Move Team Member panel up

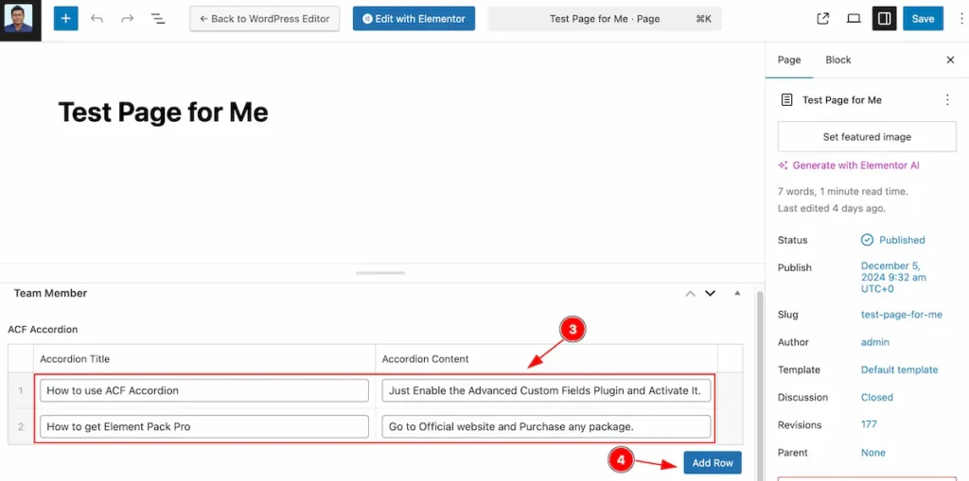pyautogui.click(x=690, y=293)
